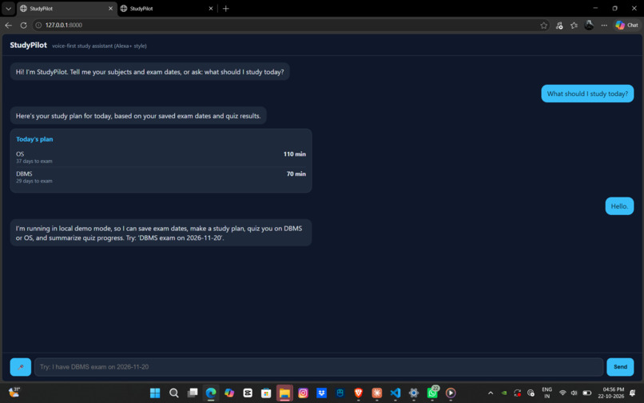The image size is (644, 403).
Task: Open CapCut from the taskbar
Action: [248, 393]
